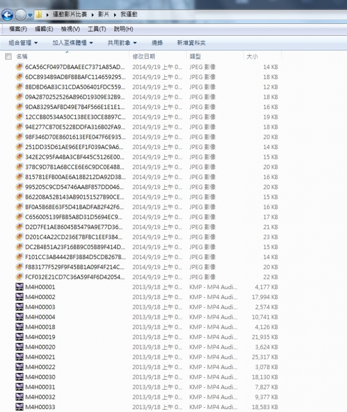This screenshot has width=347, height=412.
Task: Click JPEG icon of file 8BDBD6A83C31CDA506401FDC559
Action: pyautogui.click(x=19, y=87)
